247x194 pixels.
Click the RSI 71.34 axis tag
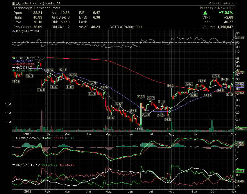(240, 38)
